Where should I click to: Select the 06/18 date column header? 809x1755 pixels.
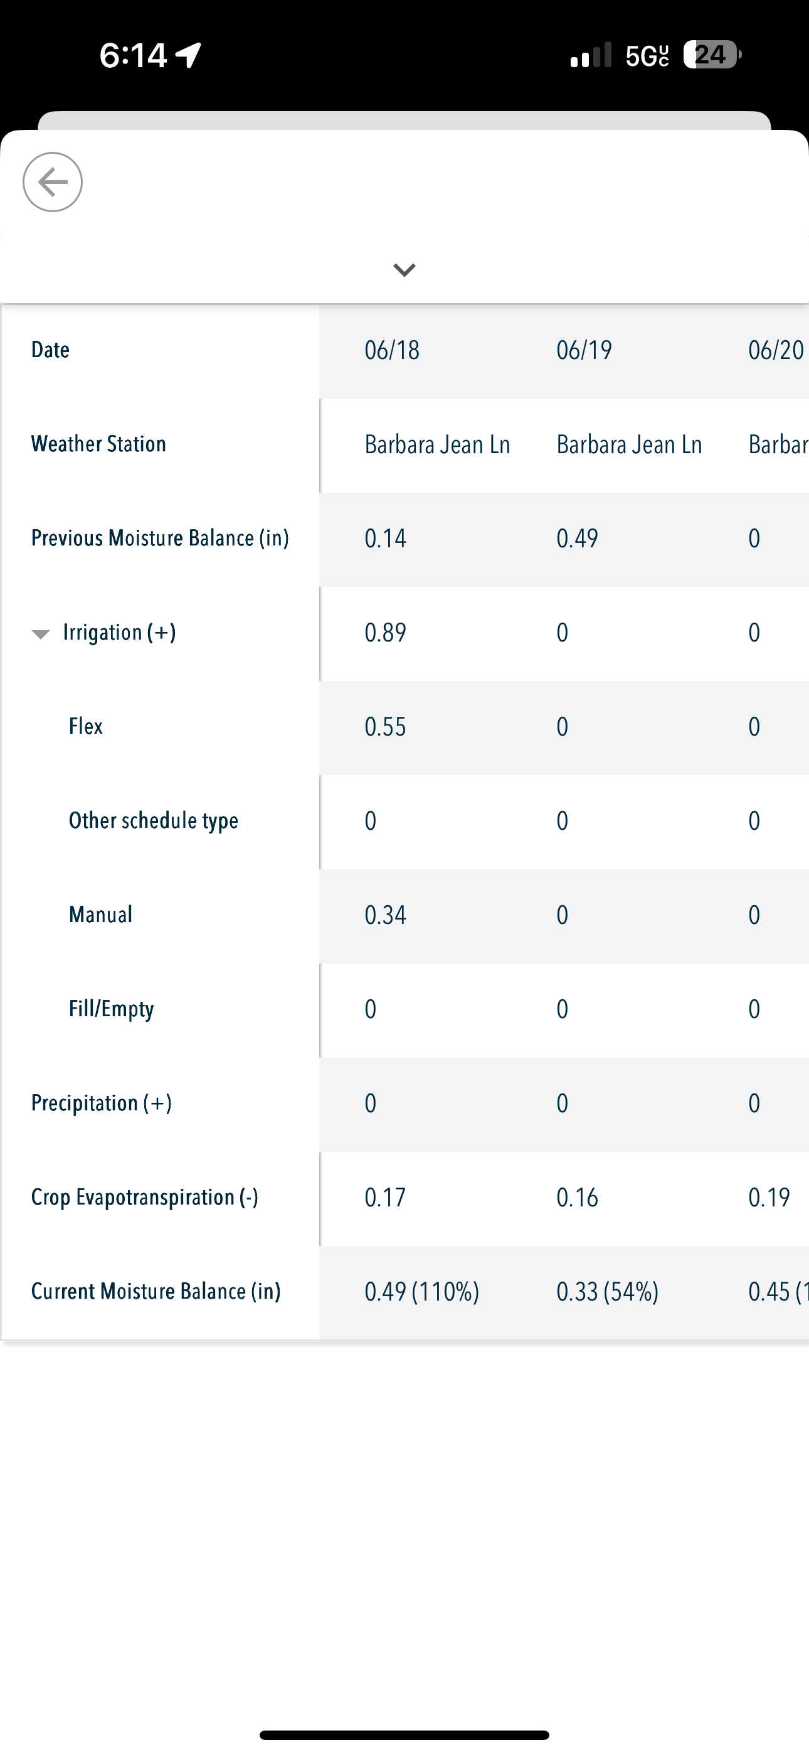pyautogui.click(x=392, y=350)
